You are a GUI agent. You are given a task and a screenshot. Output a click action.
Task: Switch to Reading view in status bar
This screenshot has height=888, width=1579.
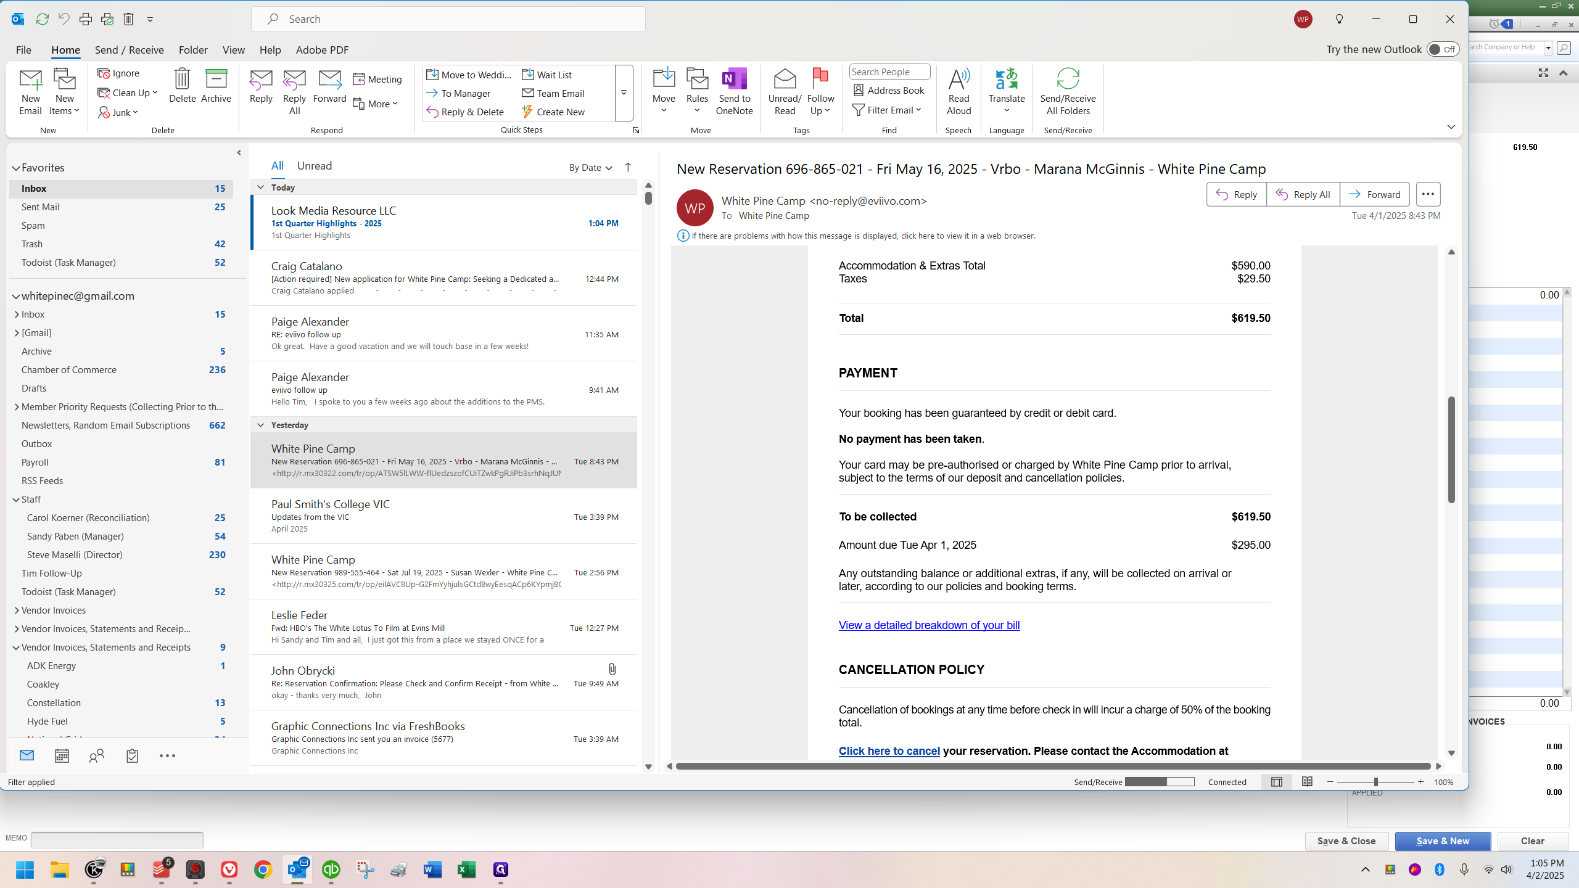(x=1307, y=781)
